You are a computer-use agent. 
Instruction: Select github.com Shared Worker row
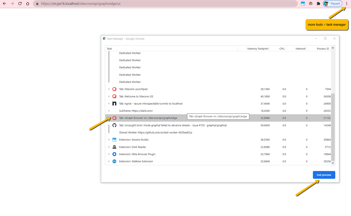point(218,132)
